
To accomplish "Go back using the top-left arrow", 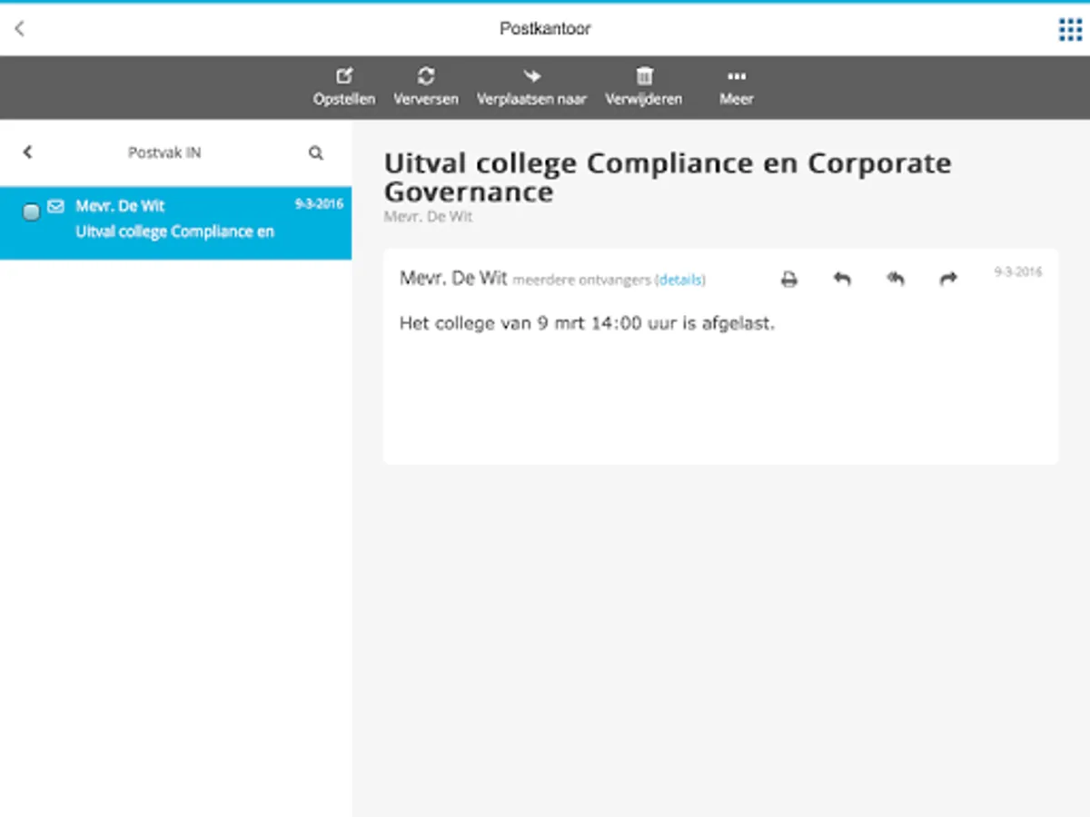I will tap(20, 29).
